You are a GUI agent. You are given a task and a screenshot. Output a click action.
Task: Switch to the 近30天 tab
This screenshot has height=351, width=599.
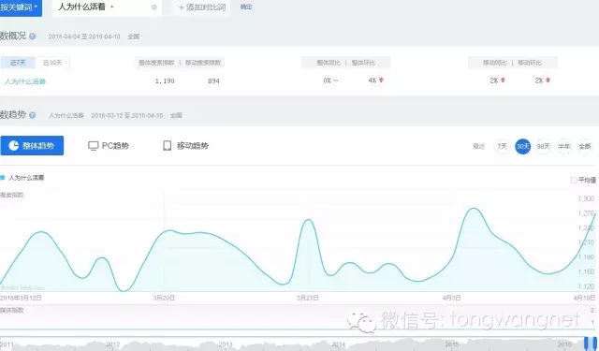(x=52, y=63)
